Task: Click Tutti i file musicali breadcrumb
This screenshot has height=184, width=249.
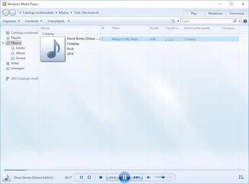Action: pyautogui.click(x=86, y=13)
